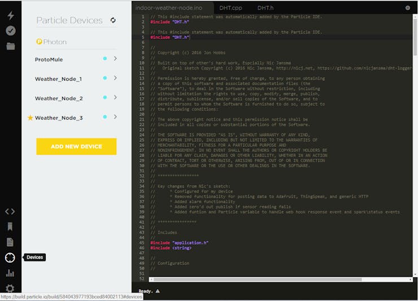Click the horizontal scrollbar thumb of editor

point(257,280)
